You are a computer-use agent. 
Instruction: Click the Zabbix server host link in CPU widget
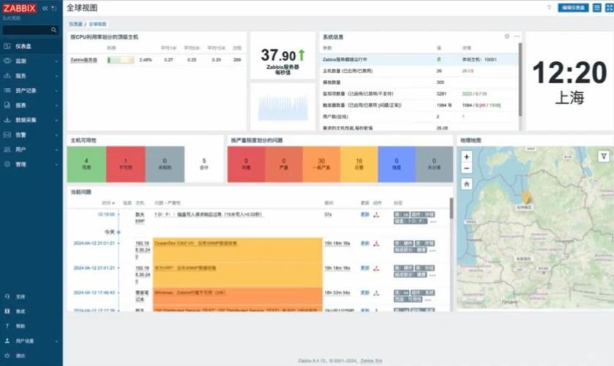pos(83,60)
